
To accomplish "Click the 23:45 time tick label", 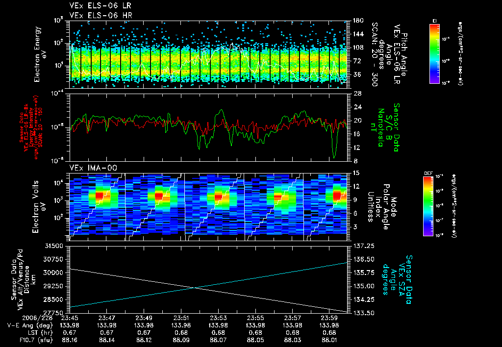I will tap(70, 318).
